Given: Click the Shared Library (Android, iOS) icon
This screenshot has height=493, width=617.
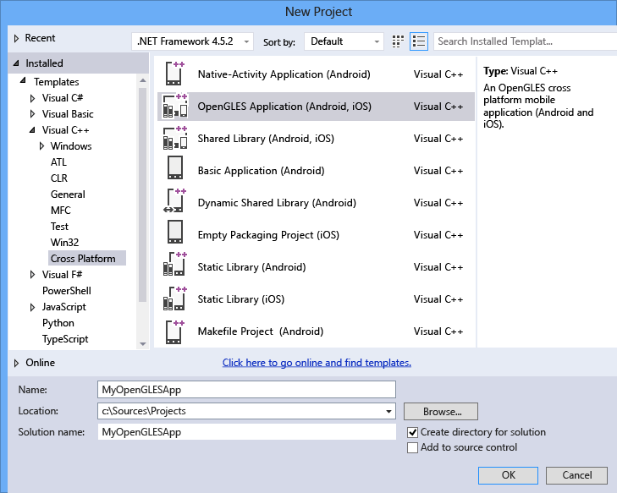Looking at the screenshot, I should click(175, 138).
